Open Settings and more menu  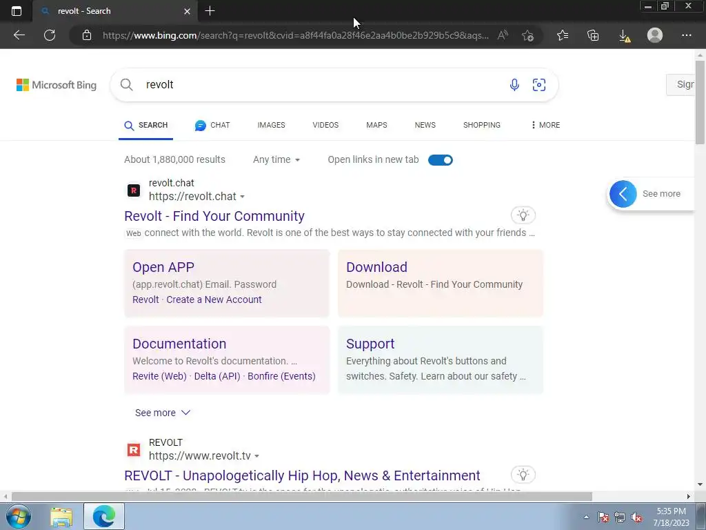686,35
